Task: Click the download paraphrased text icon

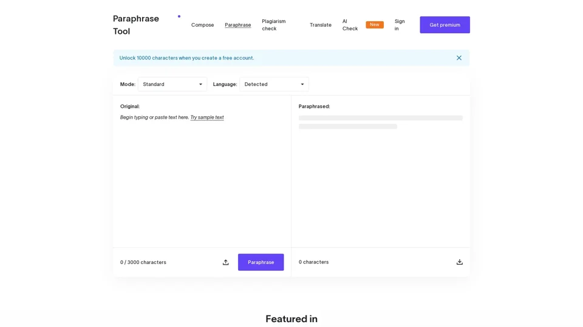Action: [x=460, y=262]
